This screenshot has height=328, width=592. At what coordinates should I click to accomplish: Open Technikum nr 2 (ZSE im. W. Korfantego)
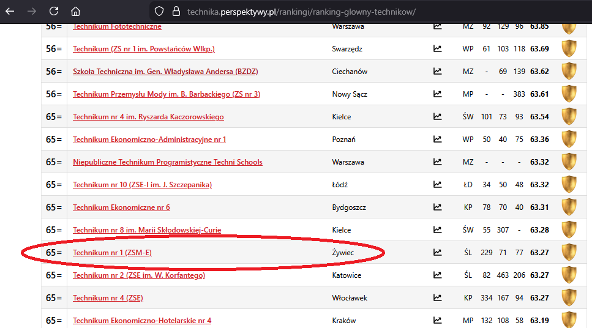pos(138,275)
